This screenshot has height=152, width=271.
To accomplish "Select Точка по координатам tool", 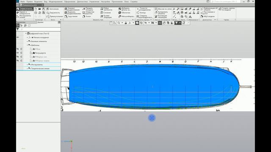I will pyautogui.click(x=144, y=9).
